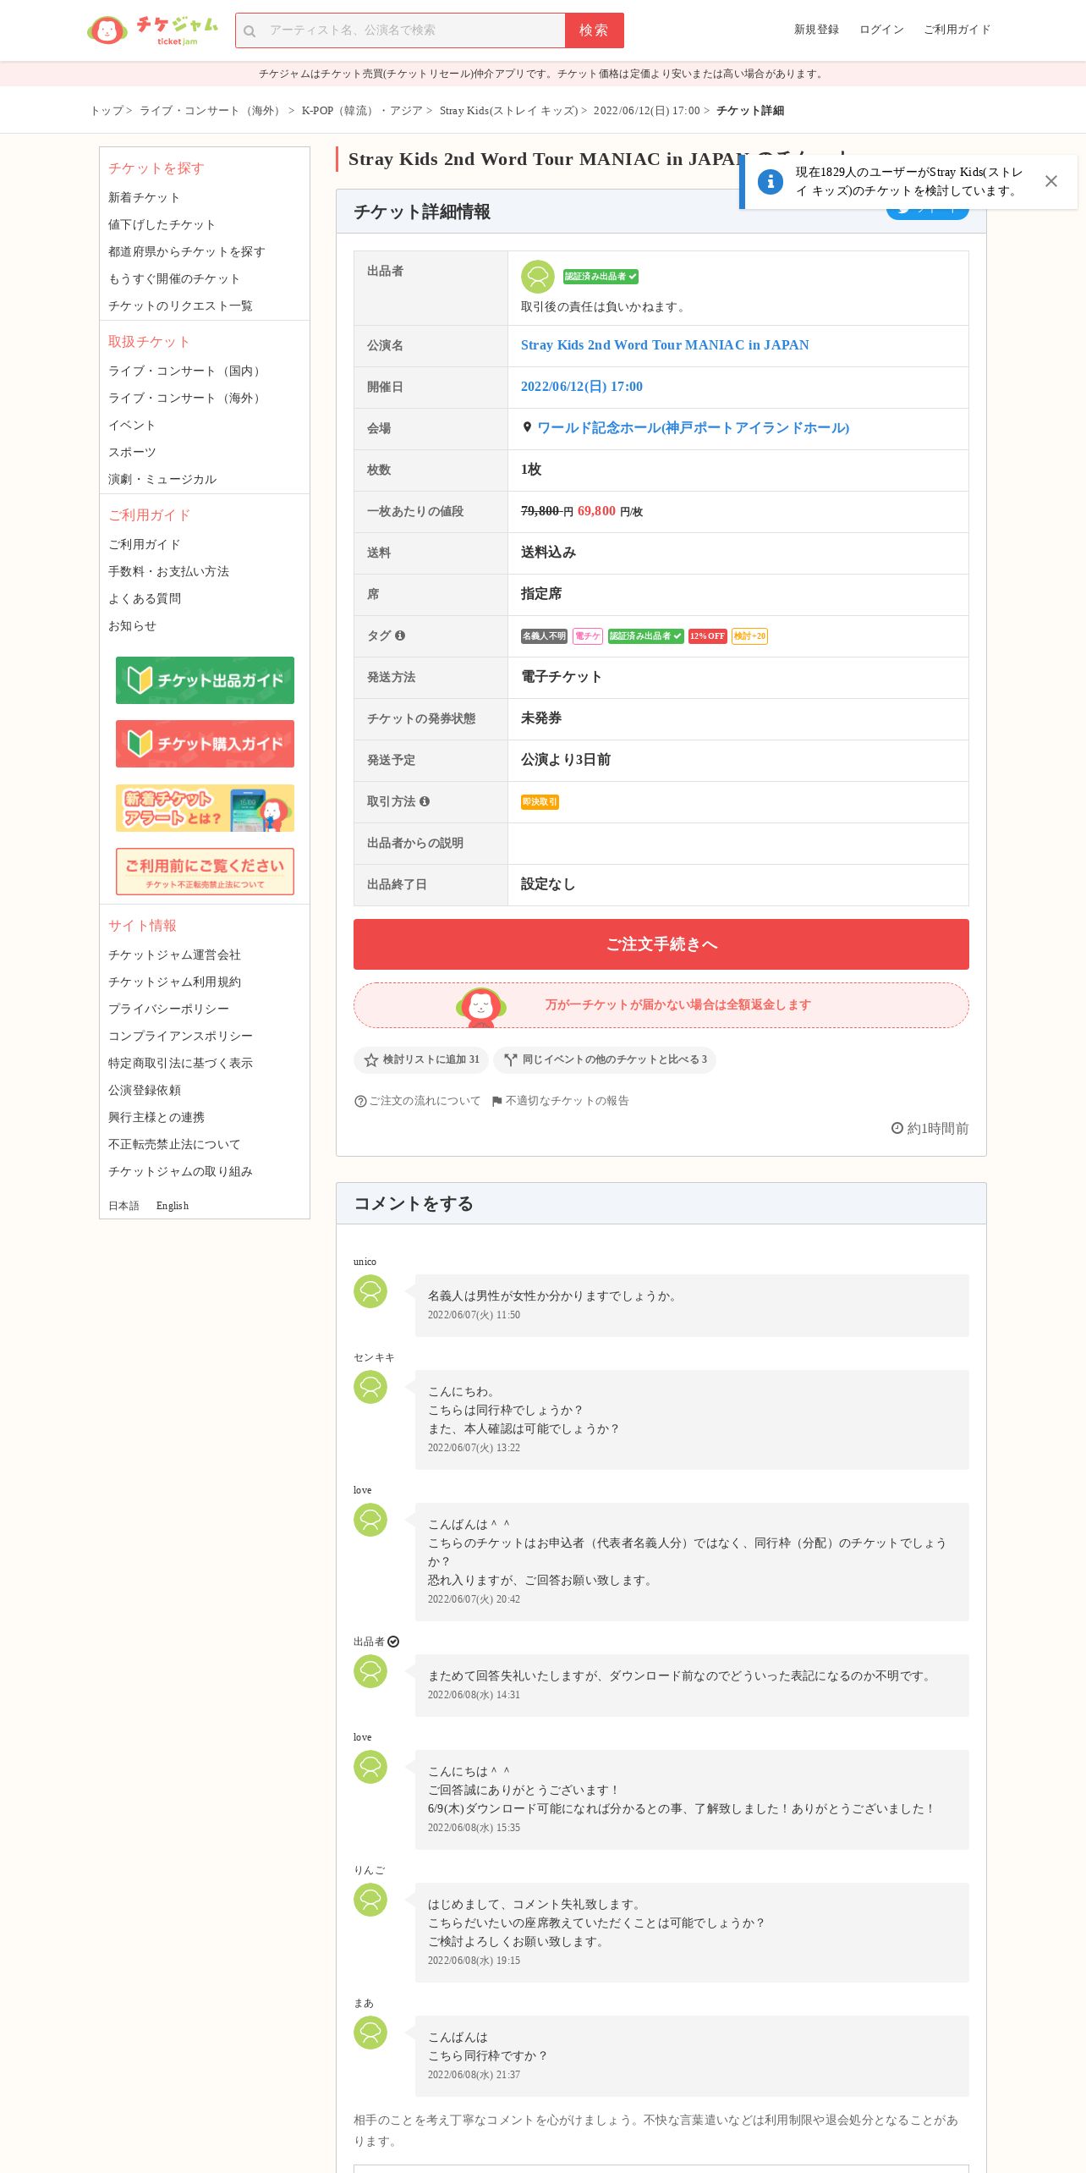
Task: Click the 新着チケットアラート banner
Action: coord(205,808)
